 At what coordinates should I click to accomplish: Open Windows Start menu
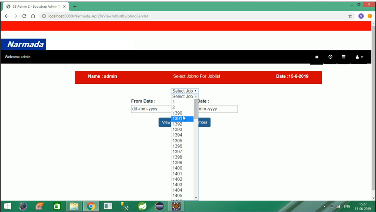click(x=7, y=206)
